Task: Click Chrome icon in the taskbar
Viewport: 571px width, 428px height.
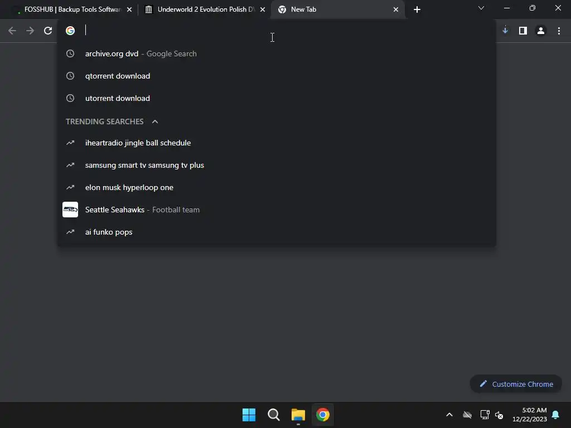Action: click(323, 415)
